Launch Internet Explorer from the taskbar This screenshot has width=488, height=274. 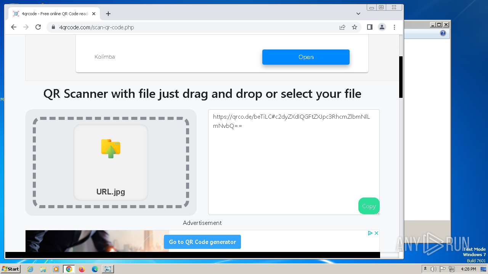click(30, 269)
